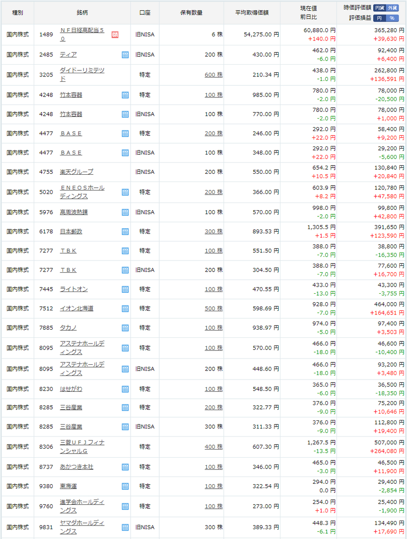The width and height of the screenshot is (407, 539).
Task: Click the 300 株 quantity for 日本郵政
Action: [x=214, y=231]
